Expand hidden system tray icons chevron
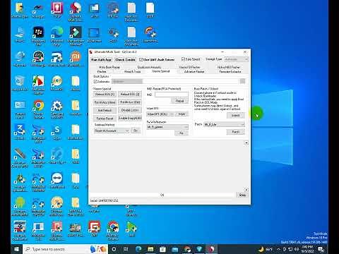The width and height of the screenshot is (339, 254). click(278, 249)
